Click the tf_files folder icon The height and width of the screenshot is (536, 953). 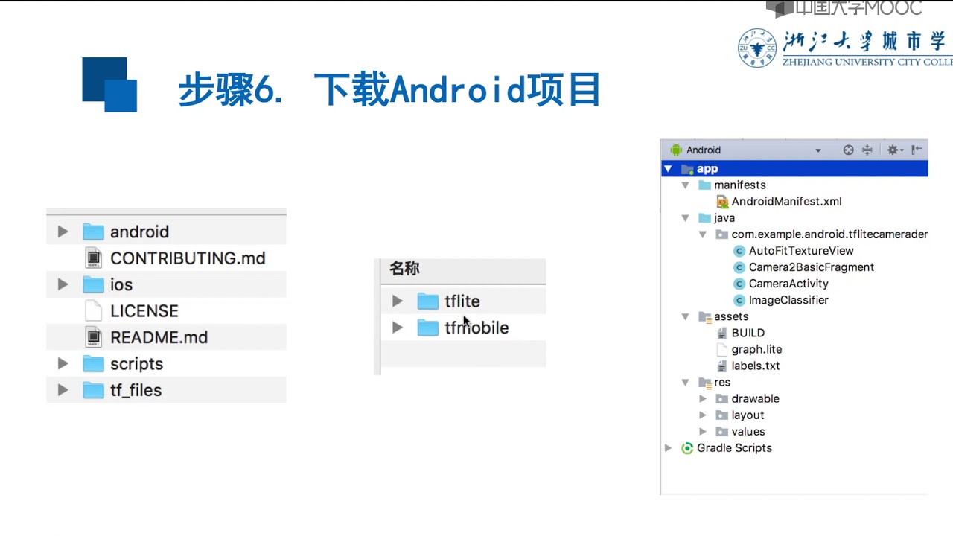93,390
